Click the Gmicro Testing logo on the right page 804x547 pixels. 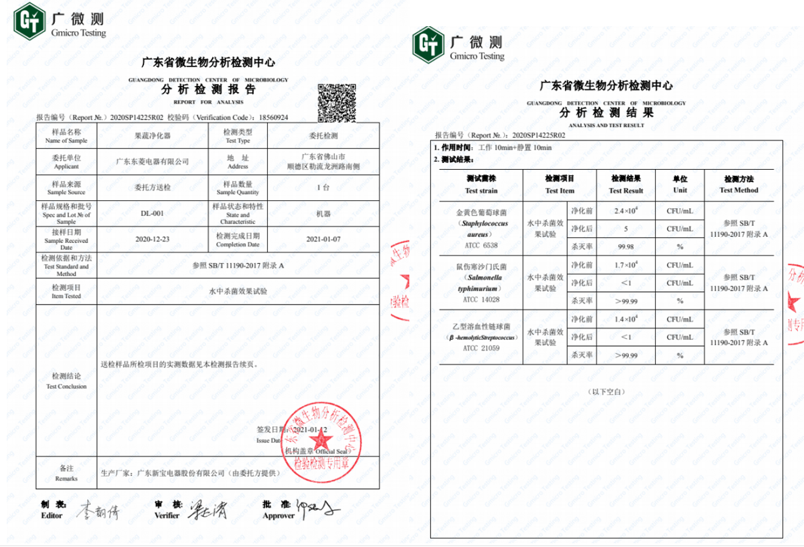click(459, 44)
